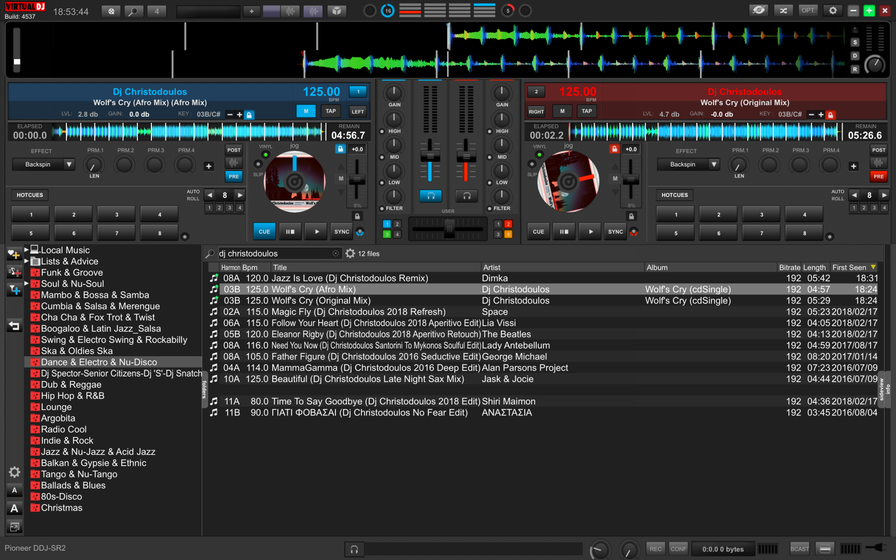Open browser settings gear in left sidebar
This screenshot has height=560, width=896.
14,472
